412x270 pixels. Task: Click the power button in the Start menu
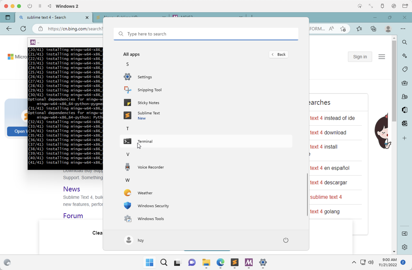click(286, 240)
